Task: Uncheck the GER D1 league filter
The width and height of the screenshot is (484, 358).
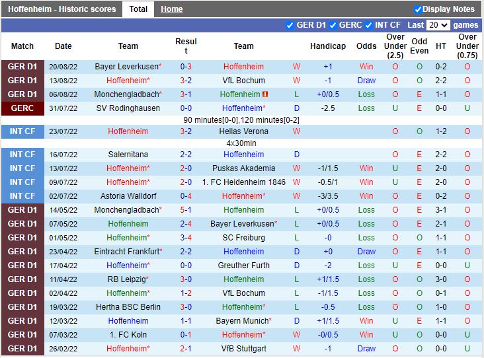Action: pos(290,25)
